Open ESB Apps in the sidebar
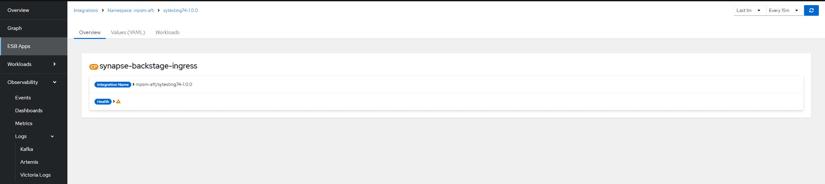The width and height of the screenshot is (825, 184). [x=19, y=46]
